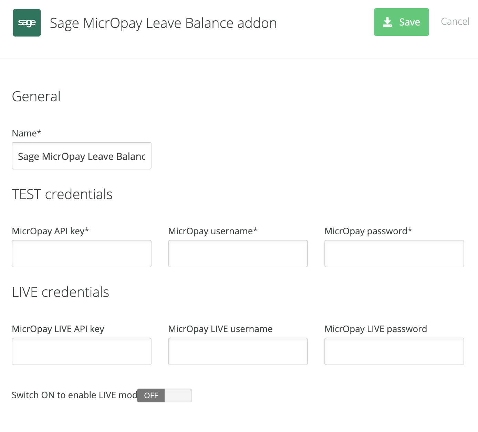Viewport: 478px width, 432px height.
Task: Click the Sage logo icon
Action: (x=27, y=23)
